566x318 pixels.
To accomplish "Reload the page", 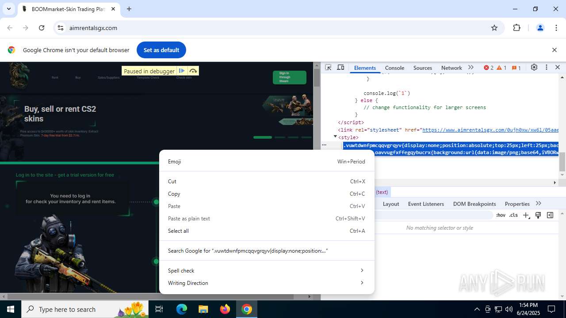I will (x=42, y=28).
